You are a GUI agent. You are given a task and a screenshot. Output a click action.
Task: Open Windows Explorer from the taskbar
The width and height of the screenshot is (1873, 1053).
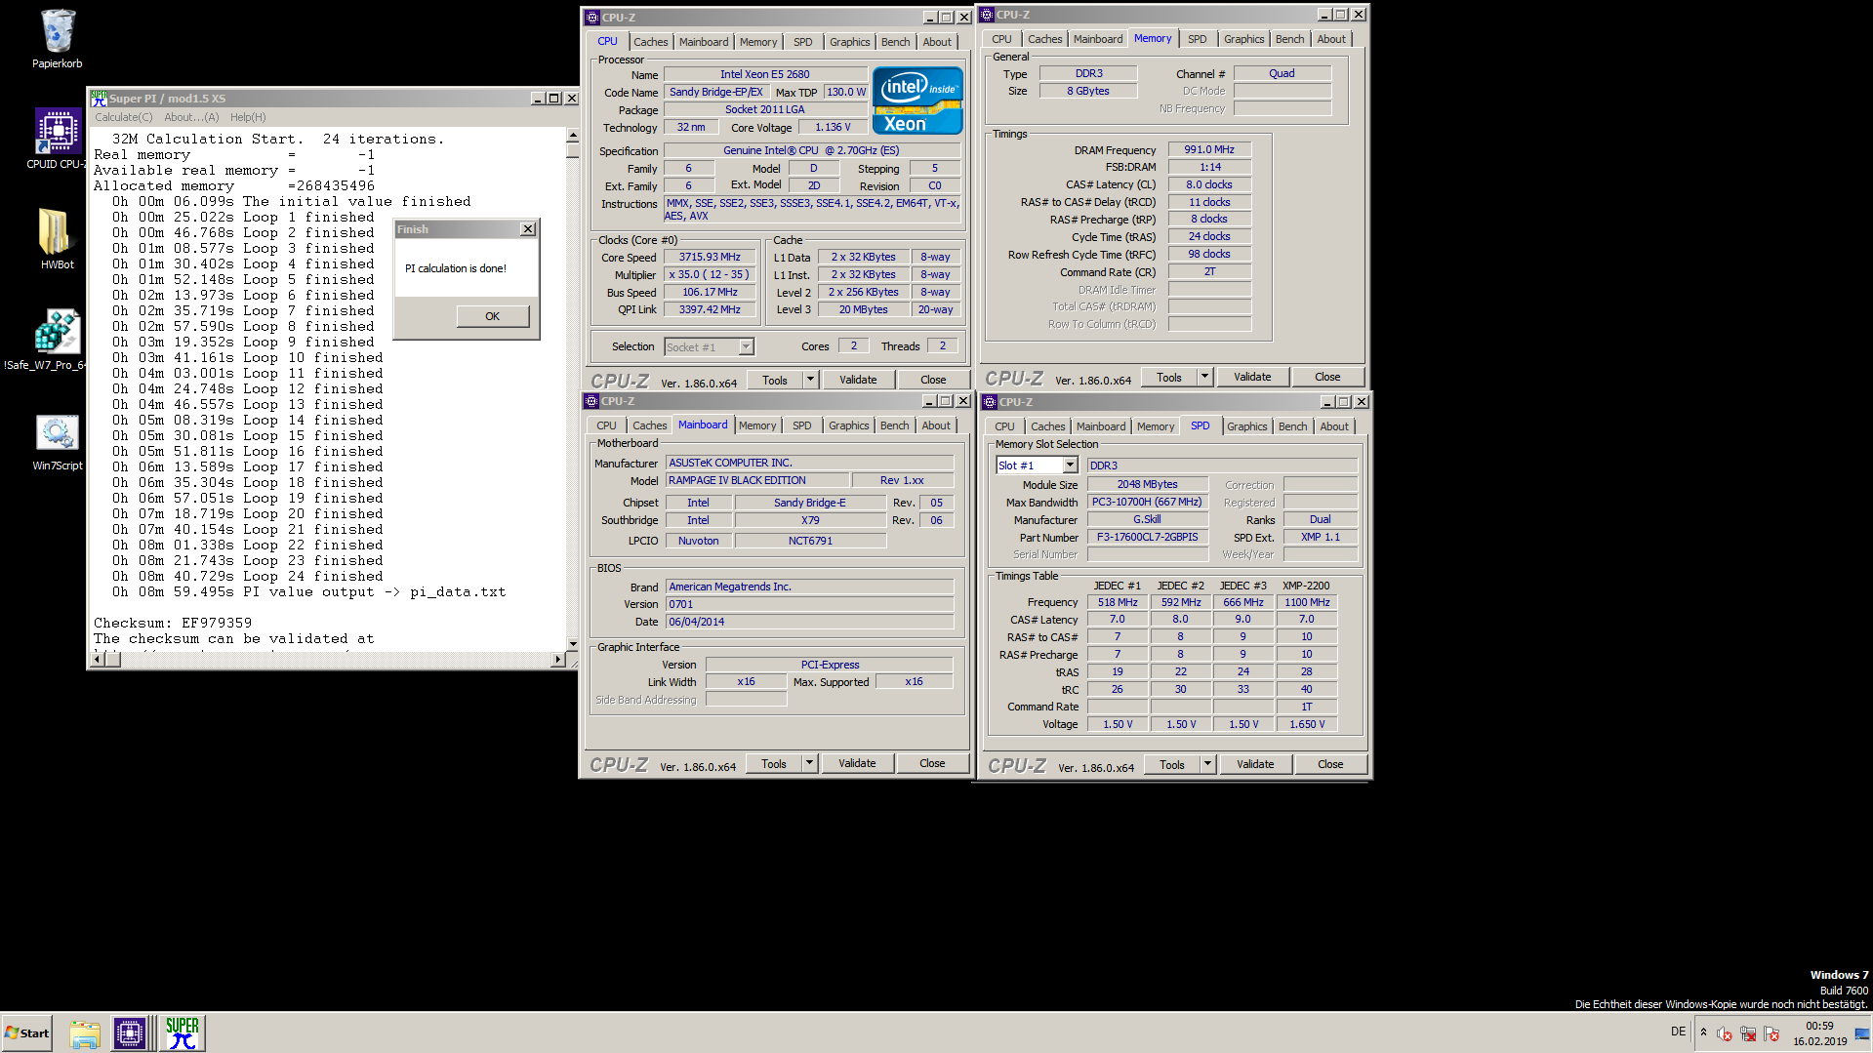(x=85, y=1033)
